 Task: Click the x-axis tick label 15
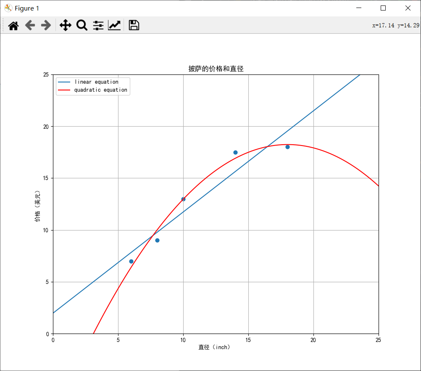[248, 340]
